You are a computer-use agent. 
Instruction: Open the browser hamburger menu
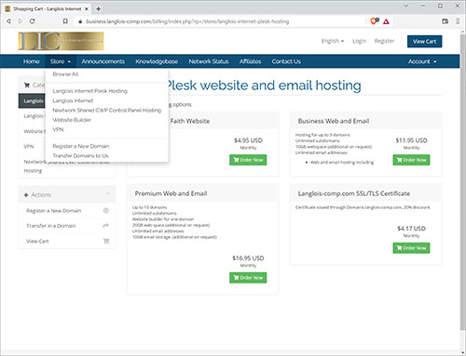(x=458, y=21)
